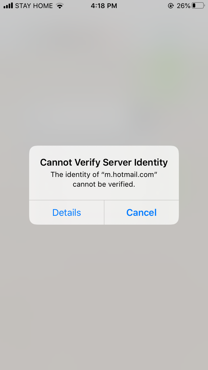Tap the cellular signal bars icon
This screenshot has height=370, width=208.
(8, 6)
